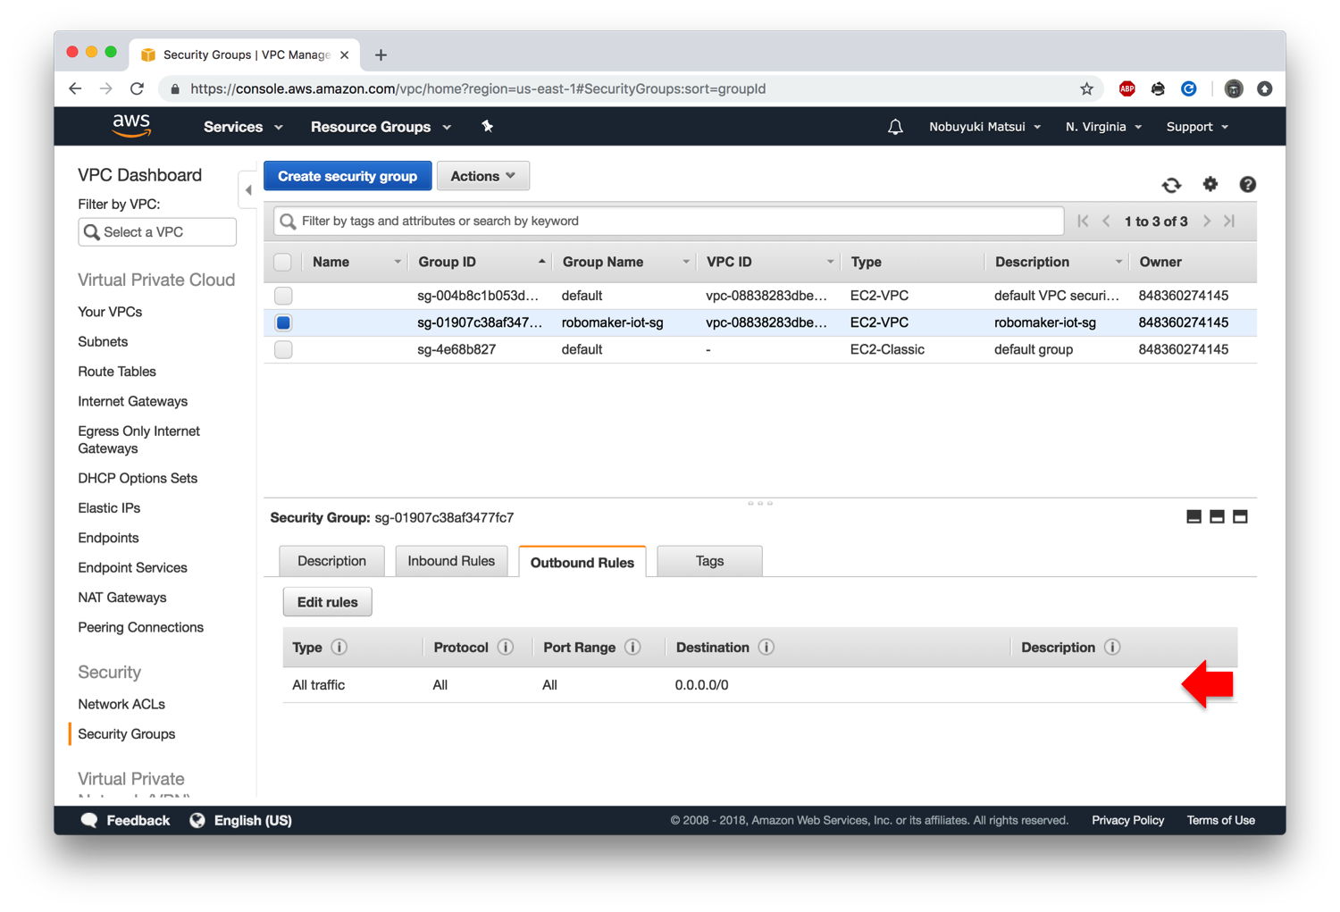Open the Actions dropdown
The image size is (1340, 912).
coord(482,175)
